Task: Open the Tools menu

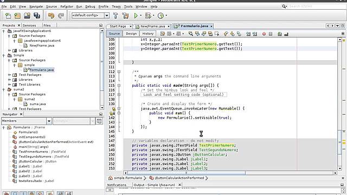Action: tap(128, 6)
